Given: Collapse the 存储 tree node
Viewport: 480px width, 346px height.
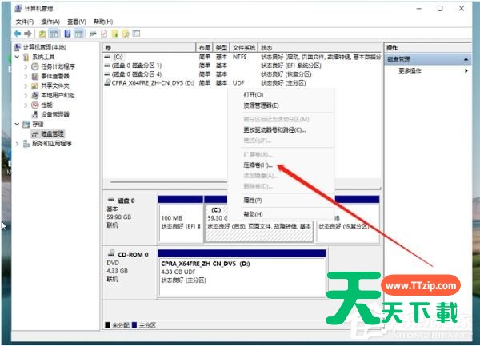Looking at the screenshot, I should point(17,124).
